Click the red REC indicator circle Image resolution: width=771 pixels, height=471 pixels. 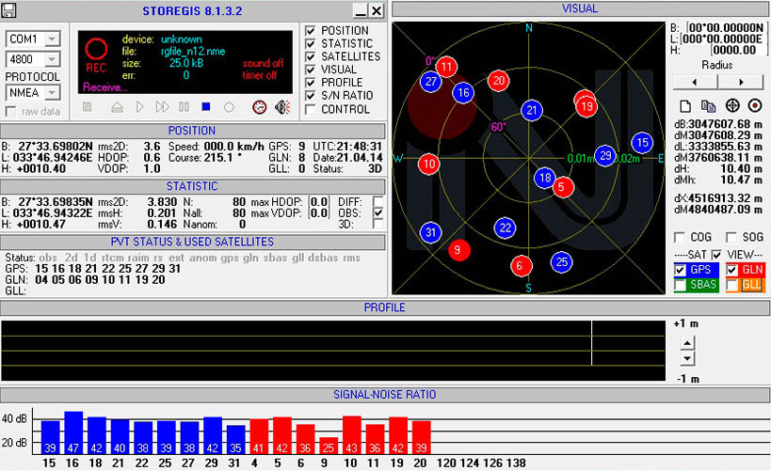coord(96,49)
